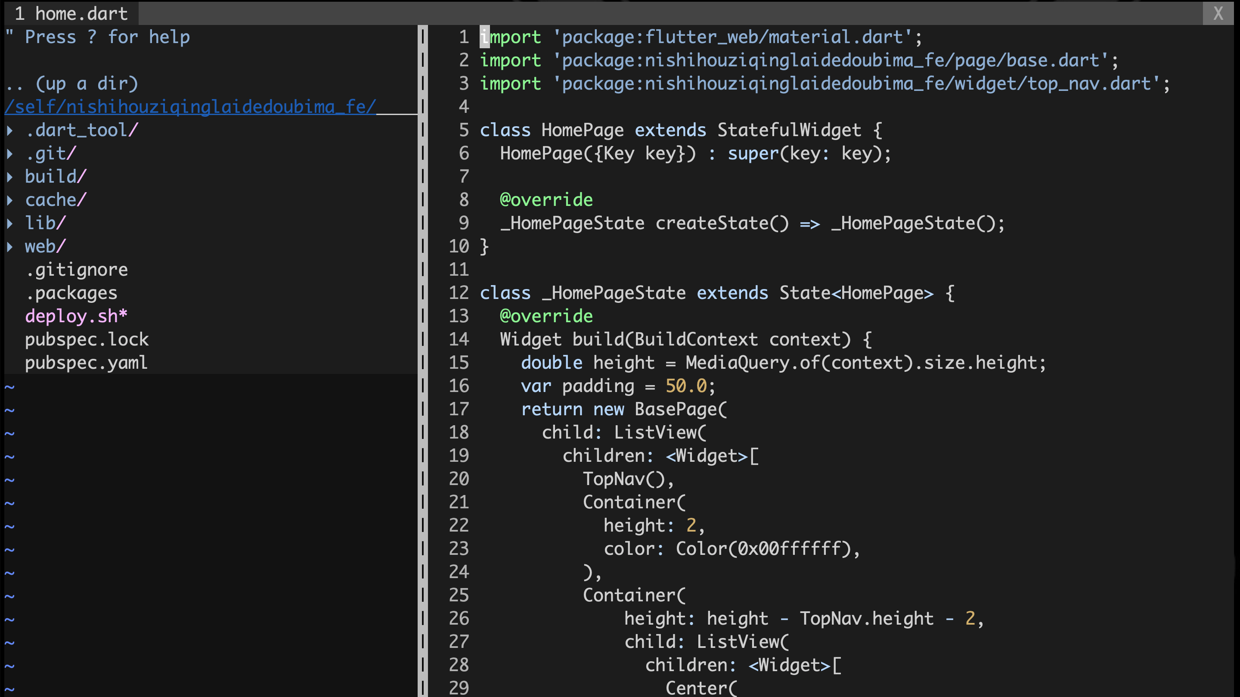The width and height of the screenshot is (1240, 697).
Task: Expand the lib folder arrow
Action: pos(9,223)
